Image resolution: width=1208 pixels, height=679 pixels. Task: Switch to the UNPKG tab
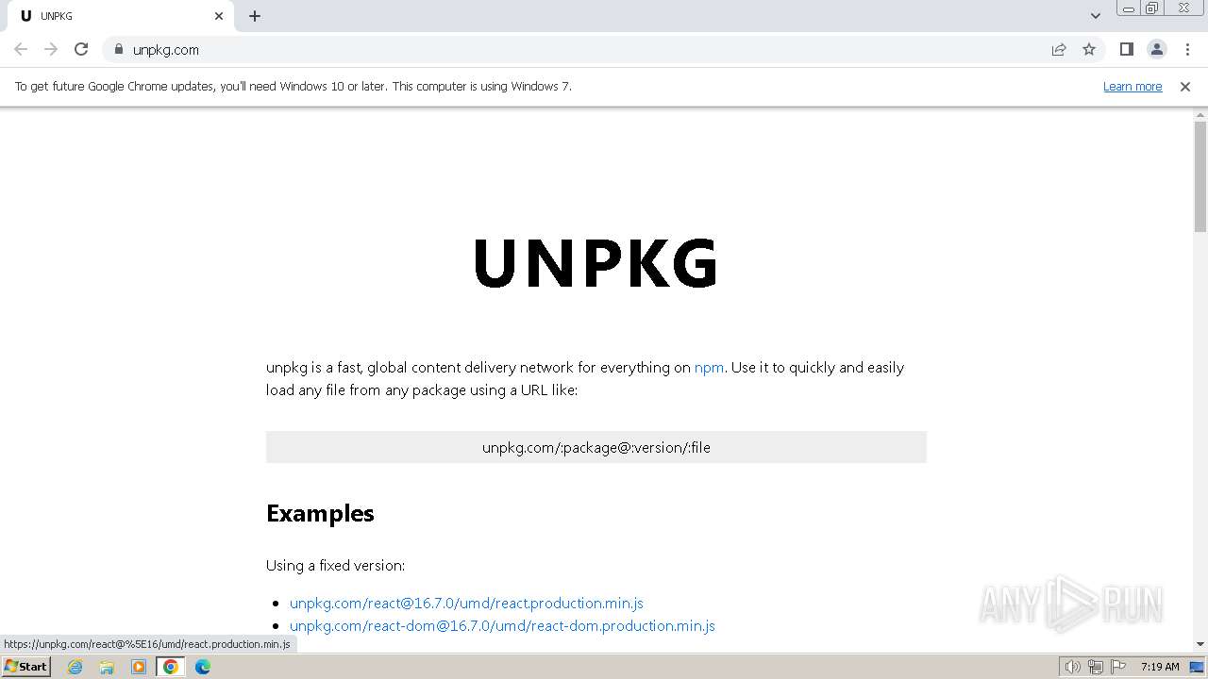(121, 16)
